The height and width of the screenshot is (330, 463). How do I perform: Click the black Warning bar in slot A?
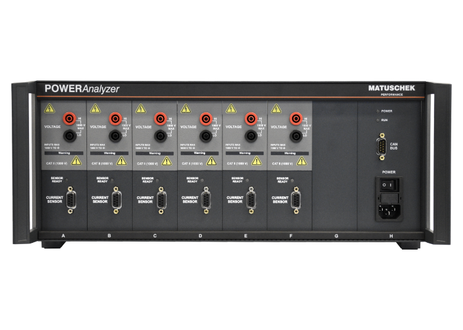click(64, 153)
